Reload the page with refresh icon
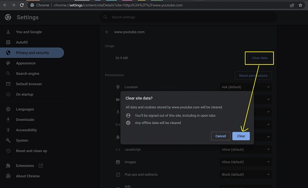This screenshot has width=308, height=188. click(x=22, y=5)
